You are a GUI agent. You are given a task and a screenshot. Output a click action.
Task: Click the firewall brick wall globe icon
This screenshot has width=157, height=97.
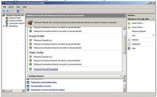[x=30, y=22]
